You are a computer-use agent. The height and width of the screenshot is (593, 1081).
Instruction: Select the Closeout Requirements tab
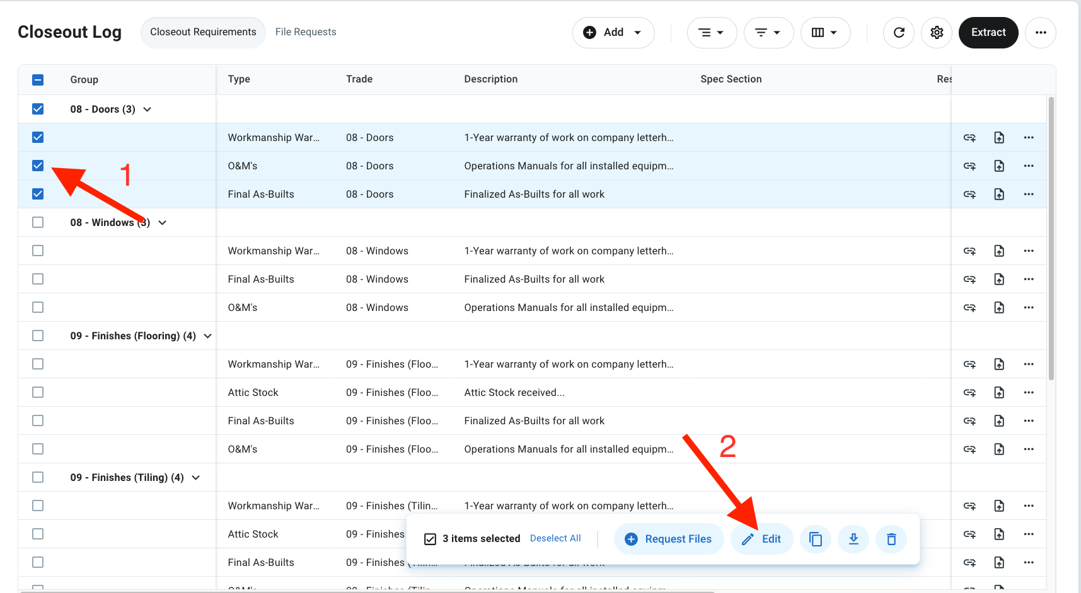(x=203, y=32)
